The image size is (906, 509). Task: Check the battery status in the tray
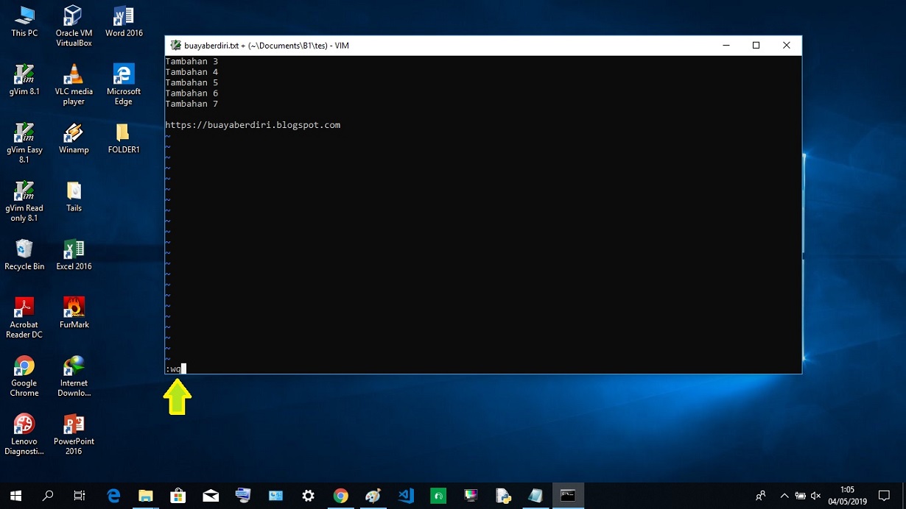click(x=800, y=495)
